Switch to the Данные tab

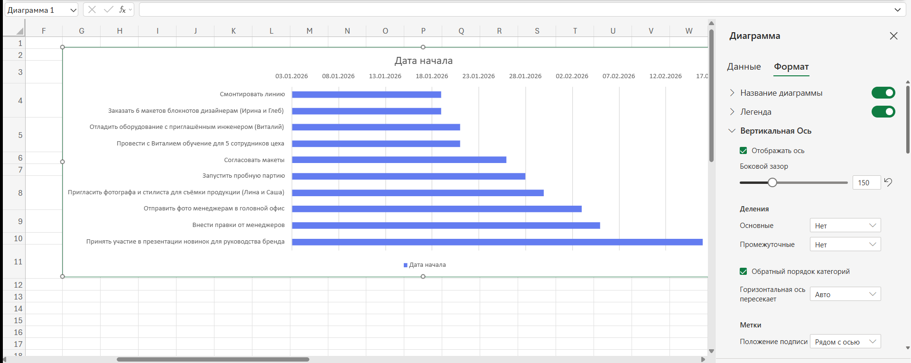click(x=744, y=67)
